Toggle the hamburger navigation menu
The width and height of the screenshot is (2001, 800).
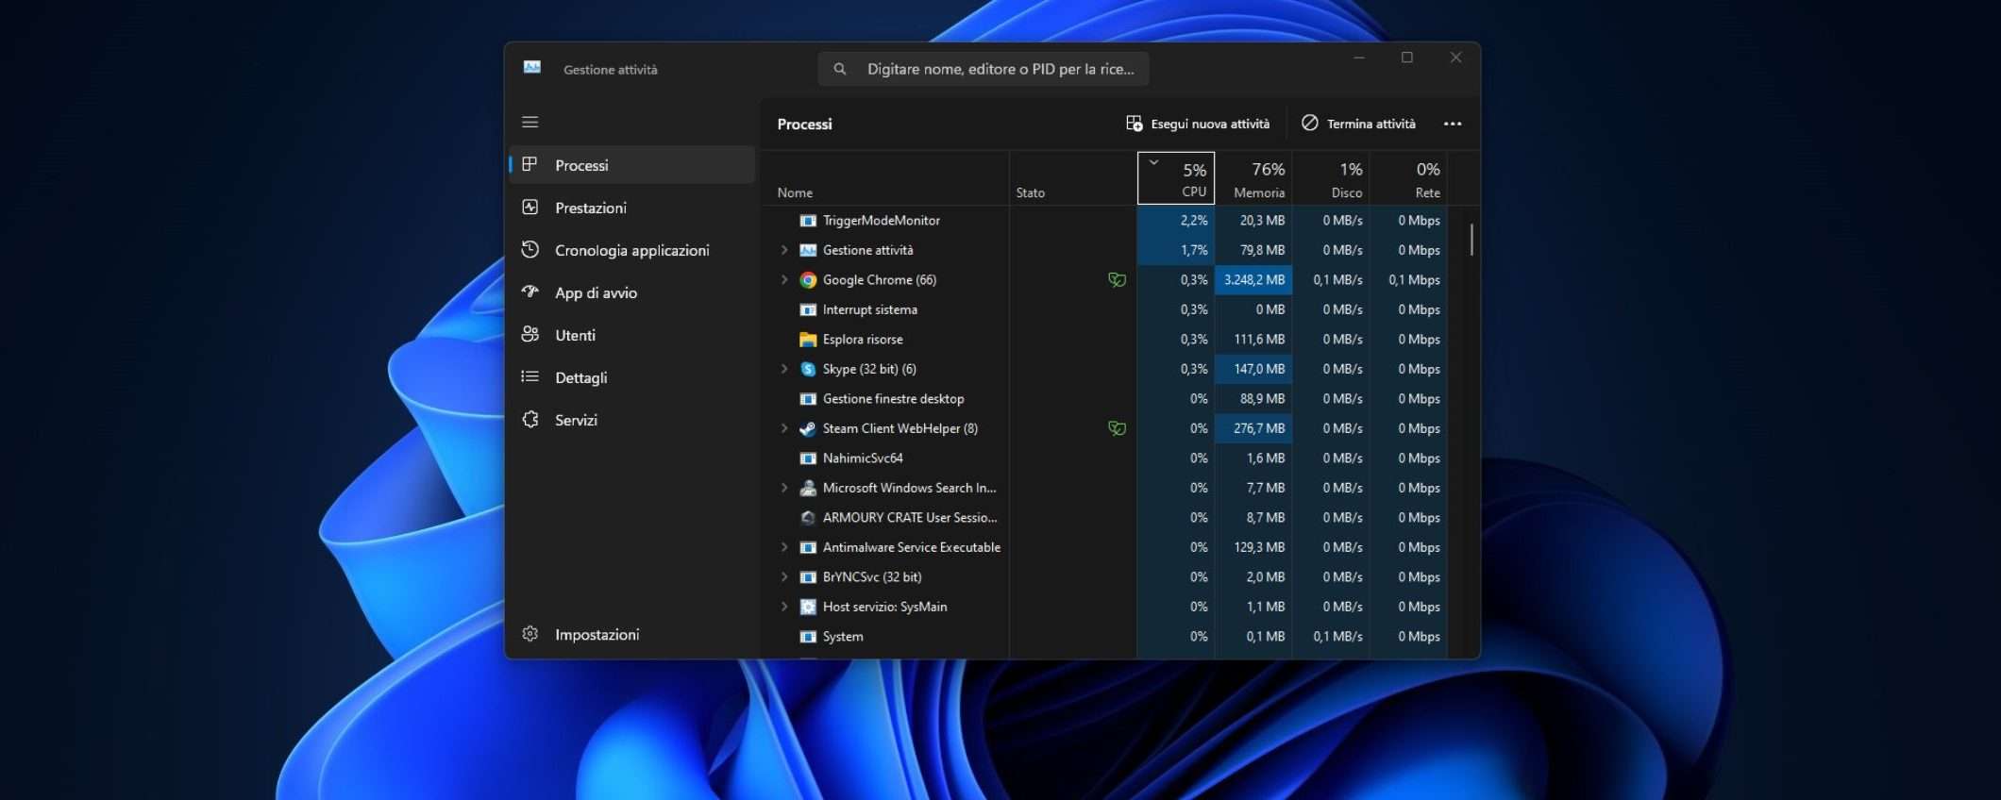(530, 122)
